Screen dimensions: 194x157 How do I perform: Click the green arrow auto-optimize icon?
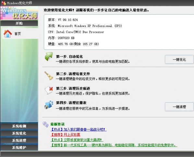tap(49, 57)
